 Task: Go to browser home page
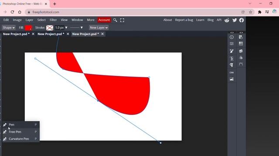point(20,12)
